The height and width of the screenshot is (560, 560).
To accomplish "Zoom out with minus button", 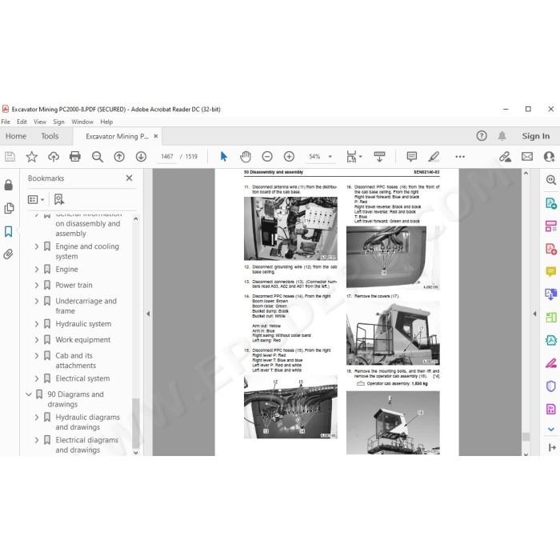I will [x=267, y=157].
